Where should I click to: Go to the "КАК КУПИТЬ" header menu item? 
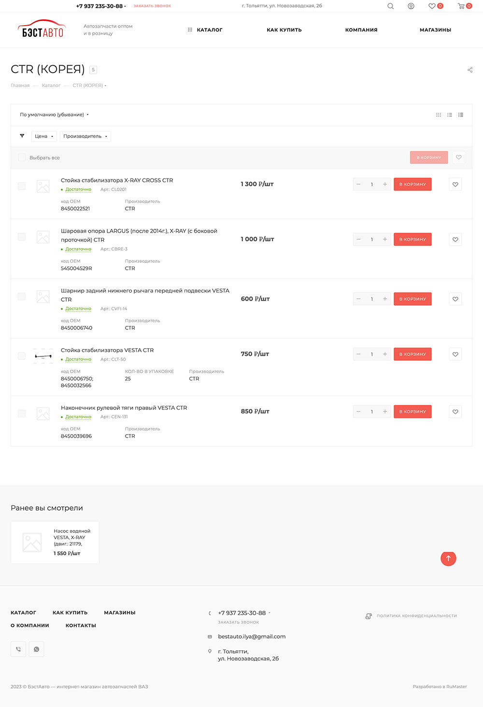point(284,30)
